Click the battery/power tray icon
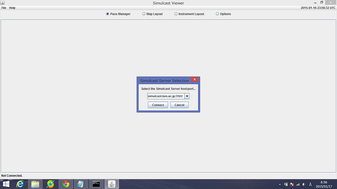This screenshot has width=337, height=189. pos(286,184)
